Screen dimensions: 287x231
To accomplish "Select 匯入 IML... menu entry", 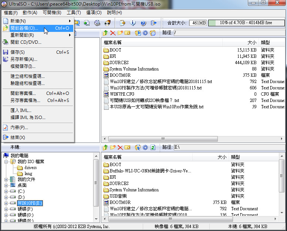I will coord(38,110).
